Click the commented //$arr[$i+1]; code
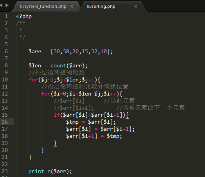Viewport: 205px width, 177px height. 74,108
